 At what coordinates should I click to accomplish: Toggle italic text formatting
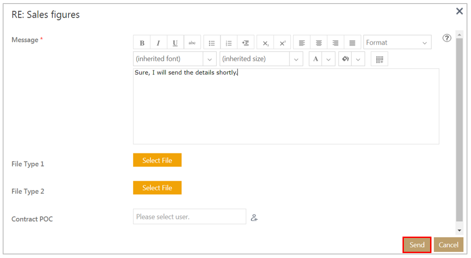pos(158,43)
